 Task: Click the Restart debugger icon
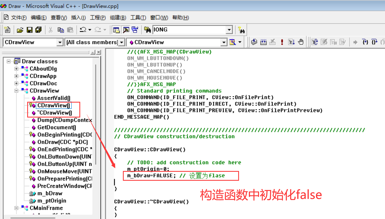click(x=315, y=42)
